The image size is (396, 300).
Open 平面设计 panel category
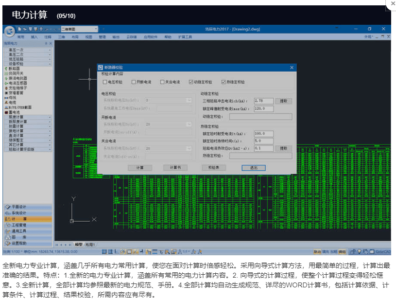pos(28,207)
